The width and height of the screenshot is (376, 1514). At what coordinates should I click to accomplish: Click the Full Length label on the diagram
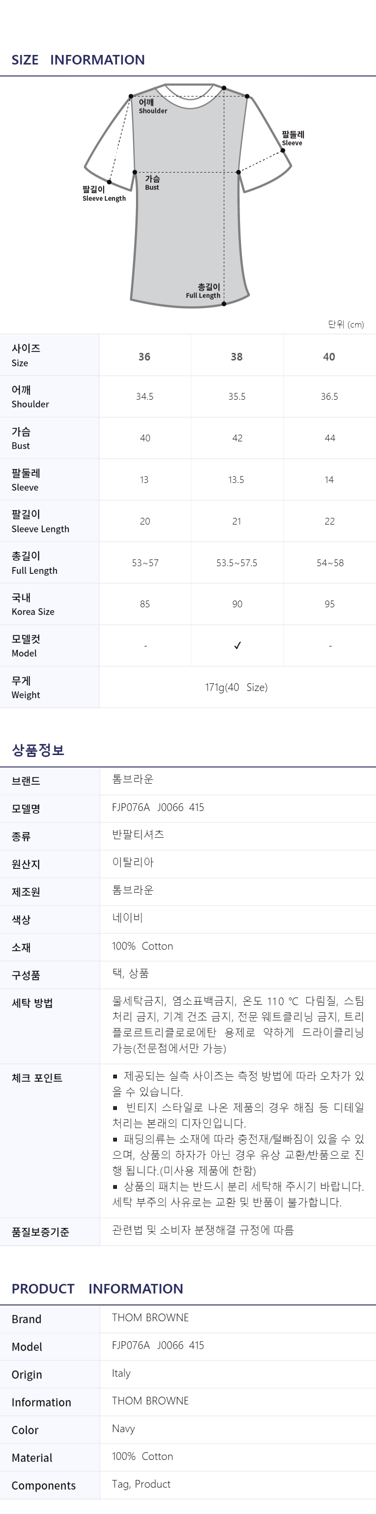(204, 291)
